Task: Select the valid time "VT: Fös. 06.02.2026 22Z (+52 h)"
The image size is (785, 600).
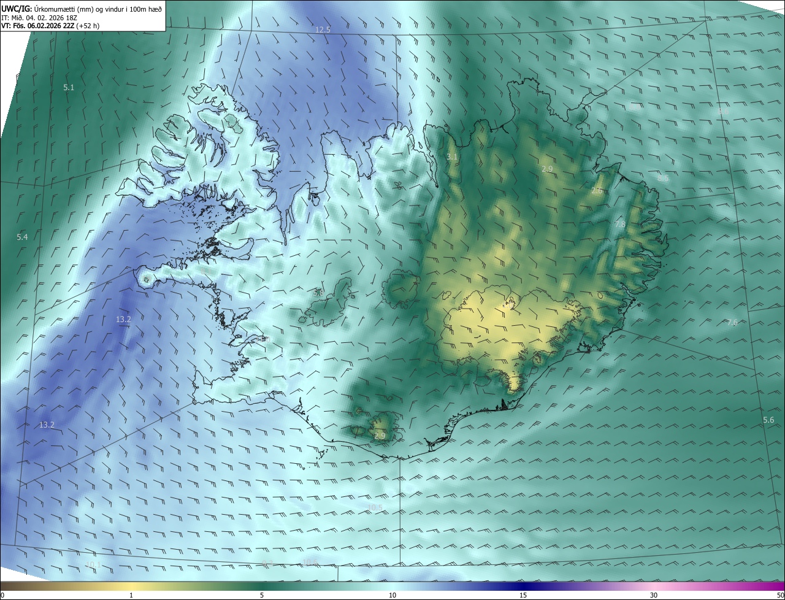Action: [x=50, y=26]
